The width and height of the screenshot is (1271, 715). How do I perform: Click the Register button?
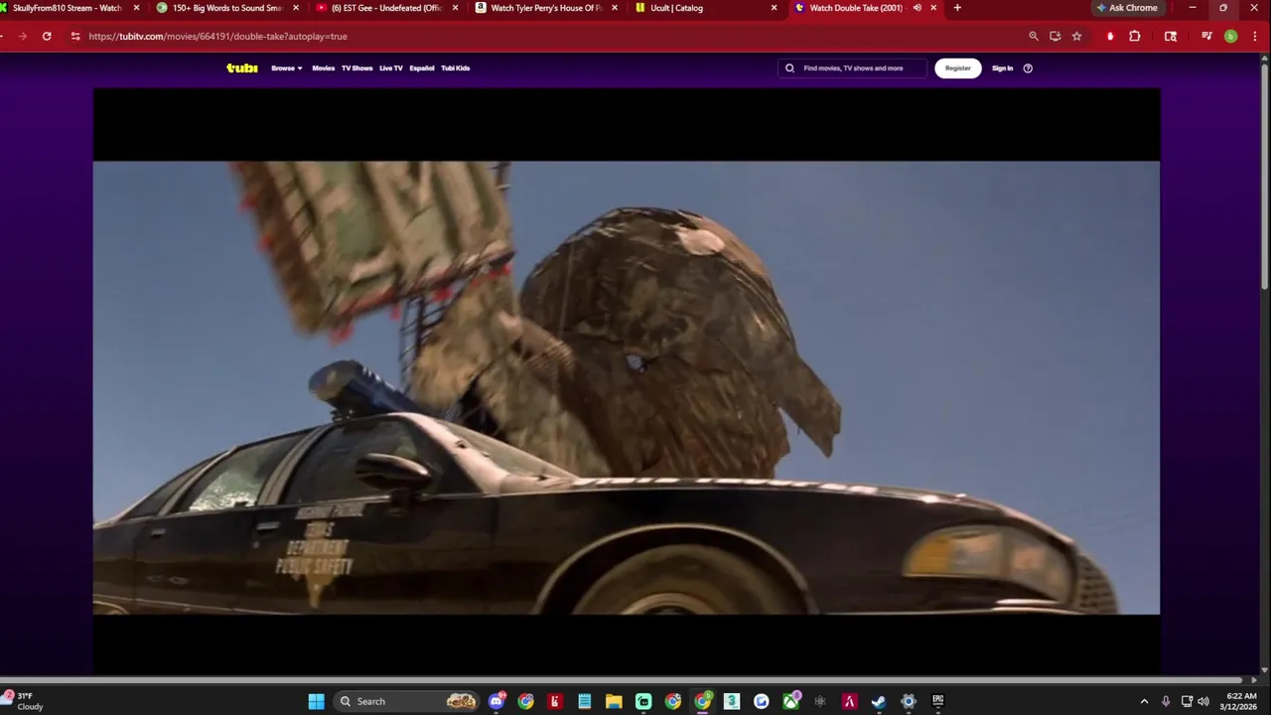958,69
